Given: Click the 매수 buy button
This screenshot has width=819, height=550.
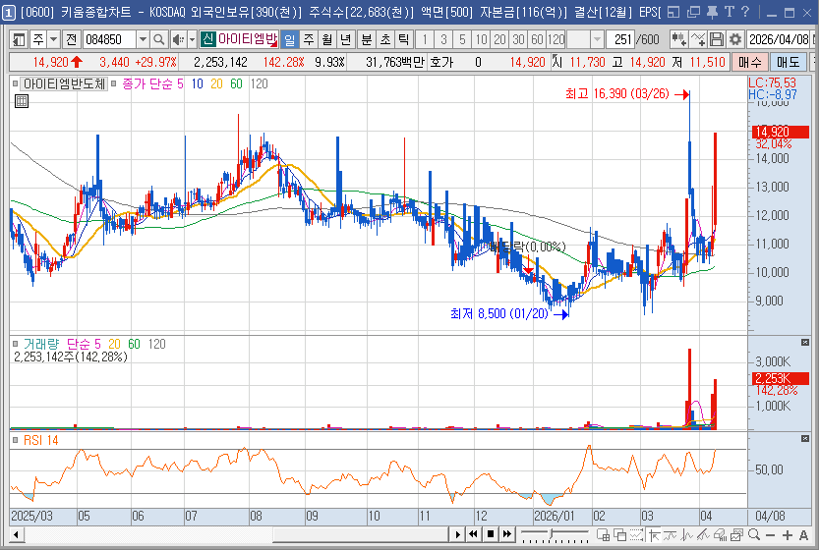Looking at the screenshot, I should tap(750, 62).
